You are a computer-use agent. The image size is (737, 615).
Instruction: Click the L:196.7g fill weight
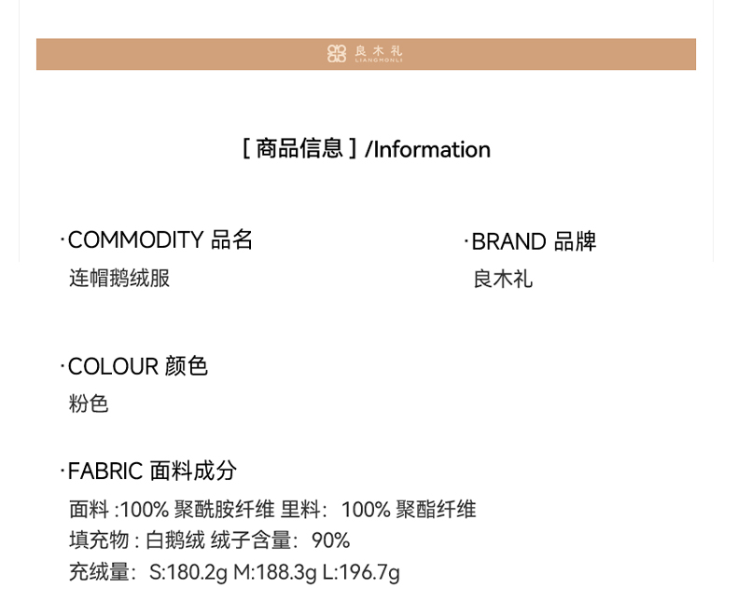pos(361,572)
